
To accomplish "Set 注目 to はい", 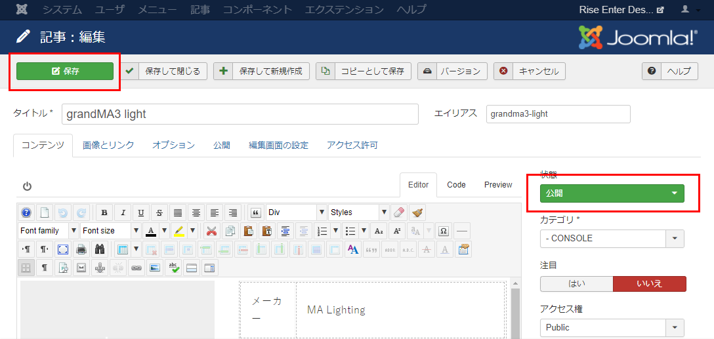I will (576, 283).
